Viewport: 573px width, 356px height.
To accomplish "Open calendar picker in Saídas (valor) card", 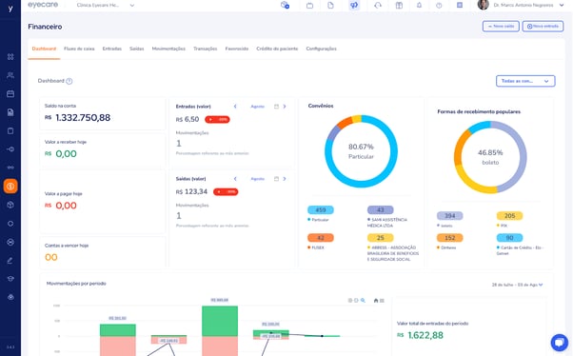I will 276,179.
